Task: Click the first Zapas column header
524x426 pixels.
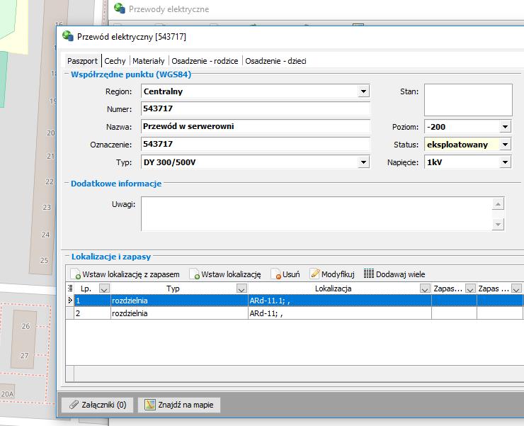Action: pos(448,288)
